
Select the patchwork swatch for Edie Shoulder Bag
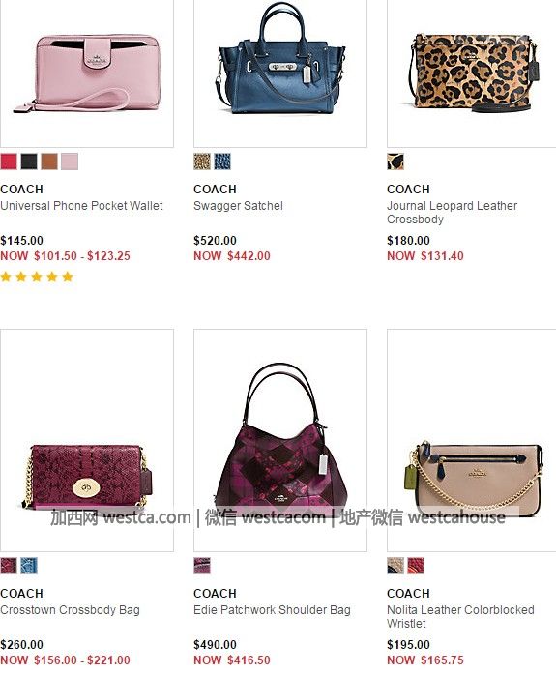202,566
